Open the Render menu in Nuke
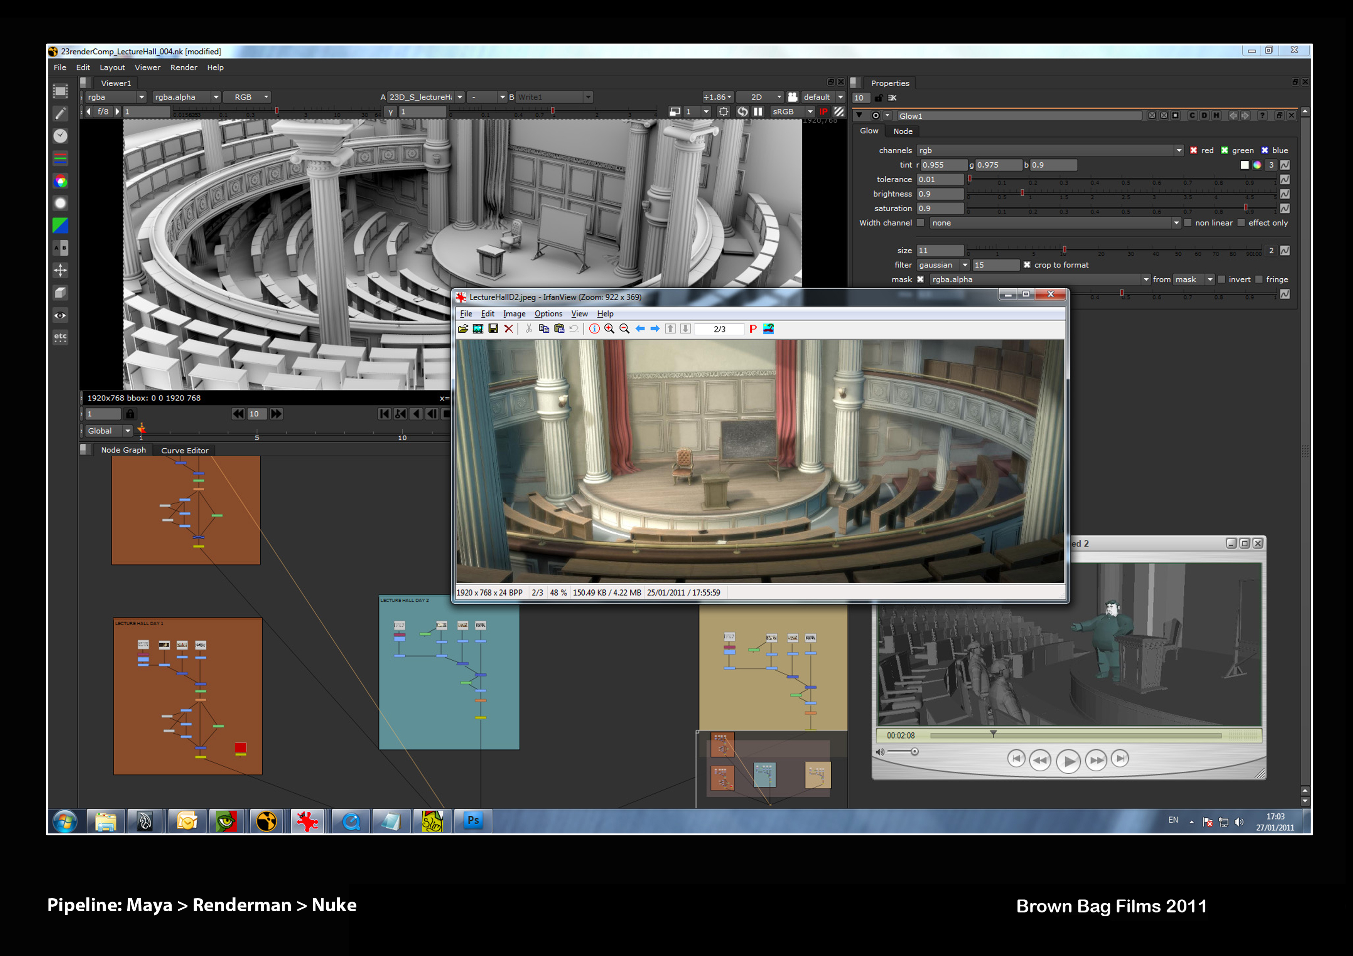Viewport: 1353px width, 956px height. pos(183,68)
